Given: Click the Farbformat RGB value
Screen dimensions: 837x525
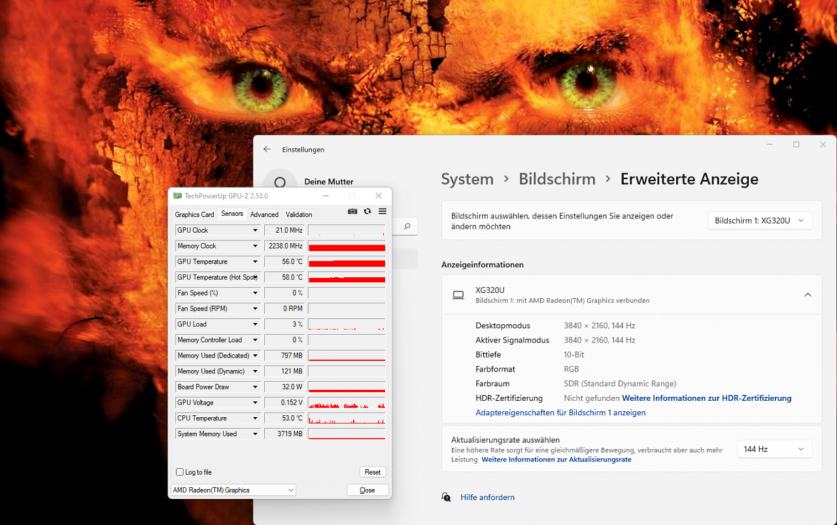Looking at the screenshot, I should pyautogui.click(x=573, y=369).
